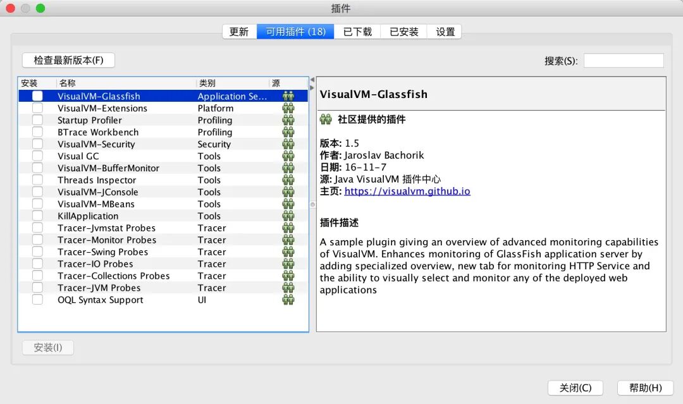Click the source icon in OQL Syntax Support row

click(288, 300)
